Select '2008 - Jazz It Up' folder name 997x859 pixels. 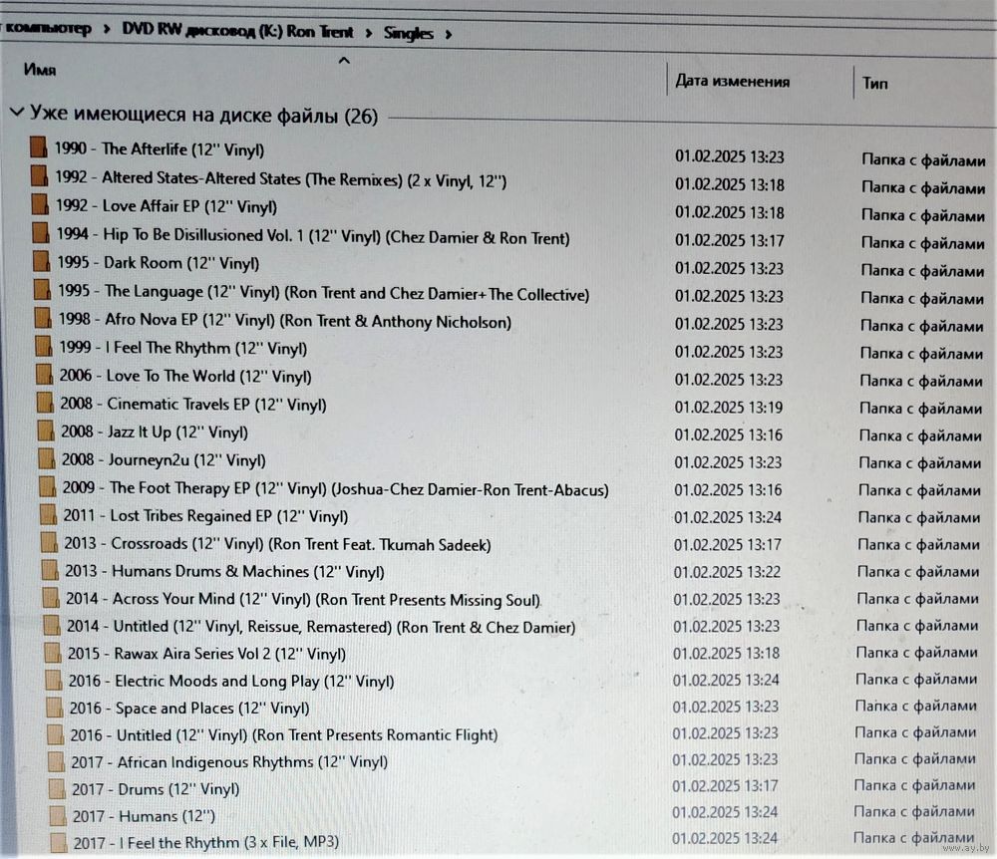click(155, 432)
